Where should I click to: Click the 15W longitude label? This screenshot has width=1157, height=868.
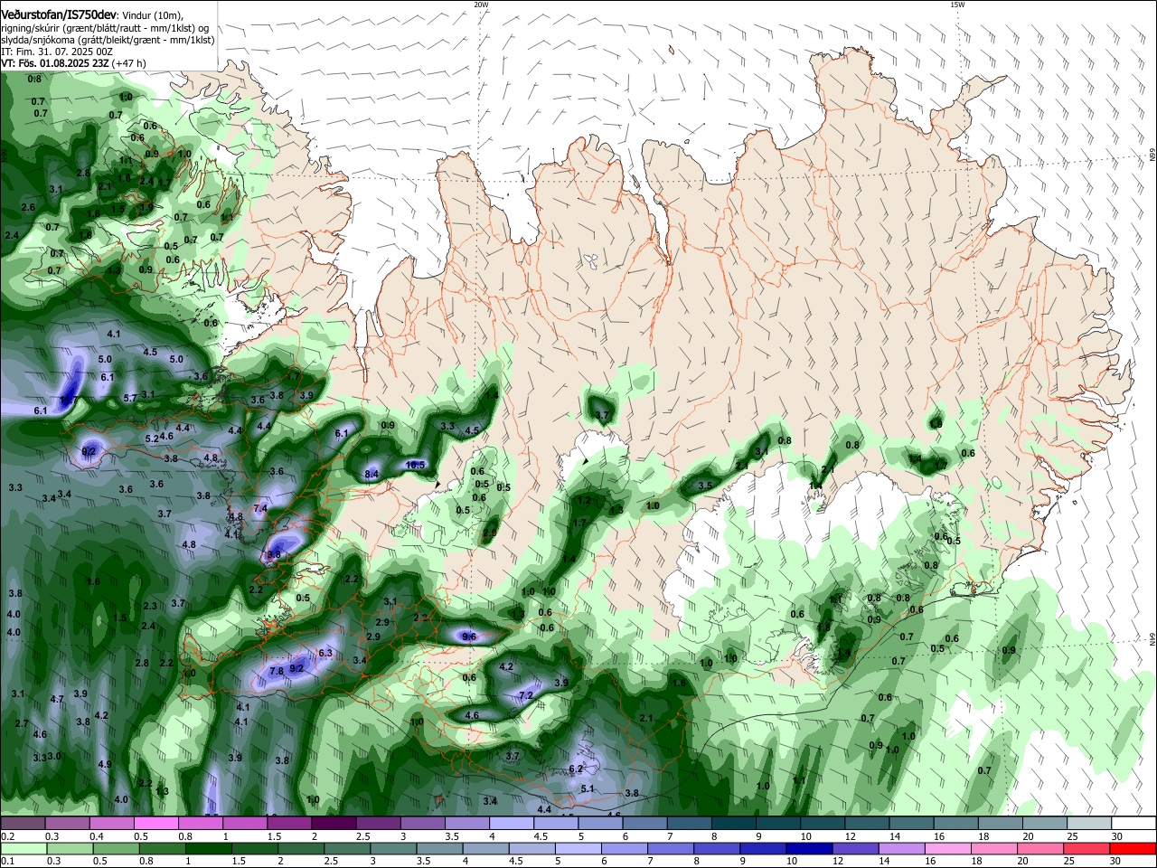point(957,5)
